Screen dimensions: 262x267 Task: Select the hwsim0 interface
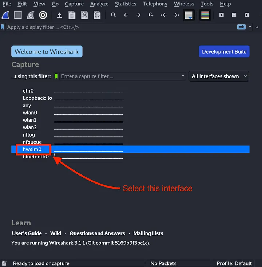tap(32, 149)
